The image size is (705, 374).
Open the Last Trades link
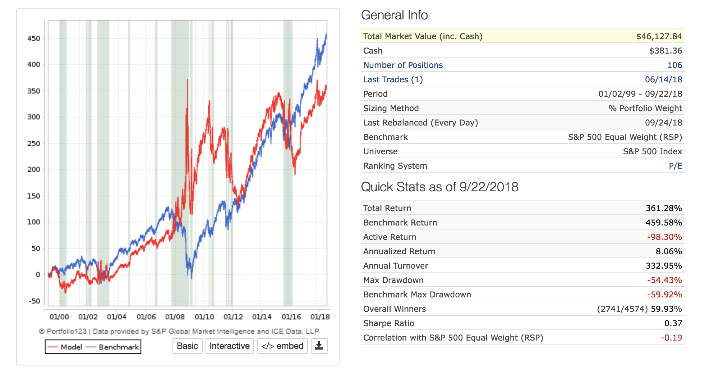click(386, 79)
